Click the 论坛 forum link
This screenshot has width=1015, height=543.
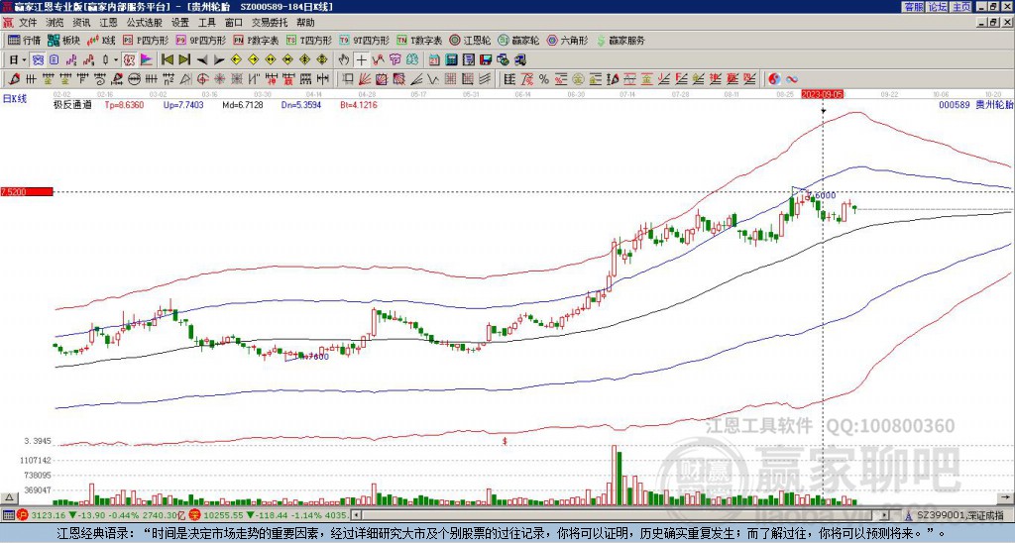click(x=938, y=7)
